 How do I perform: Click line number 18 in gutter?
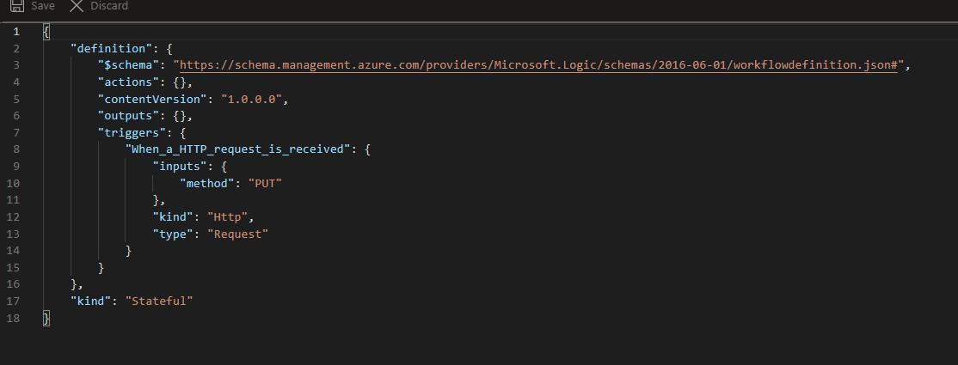pyautogui.click(x=13, y=318)
